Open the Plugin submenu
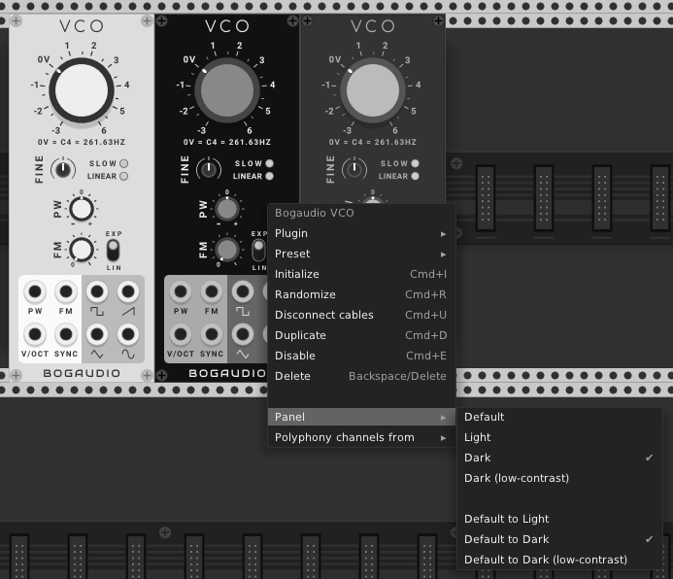 pyautogui.click(x=361, y=233)
